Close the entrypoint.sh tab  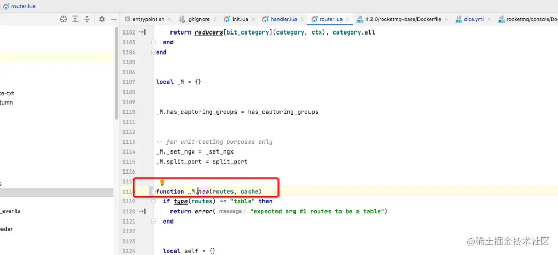pyautogui.click(x=169, y=19)
